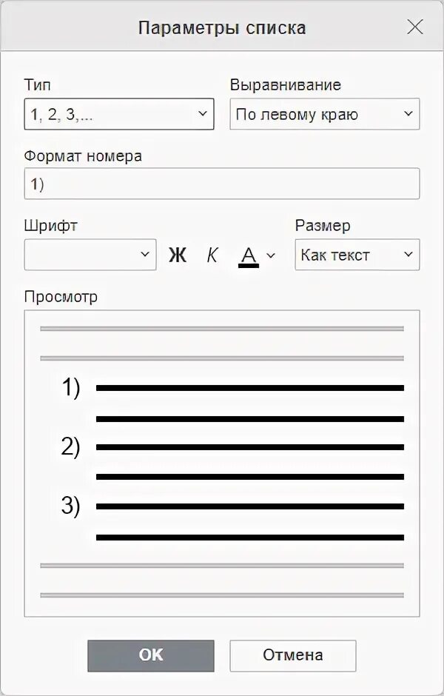Toggle bold Ж formatting for numbering

click(178, 255)
